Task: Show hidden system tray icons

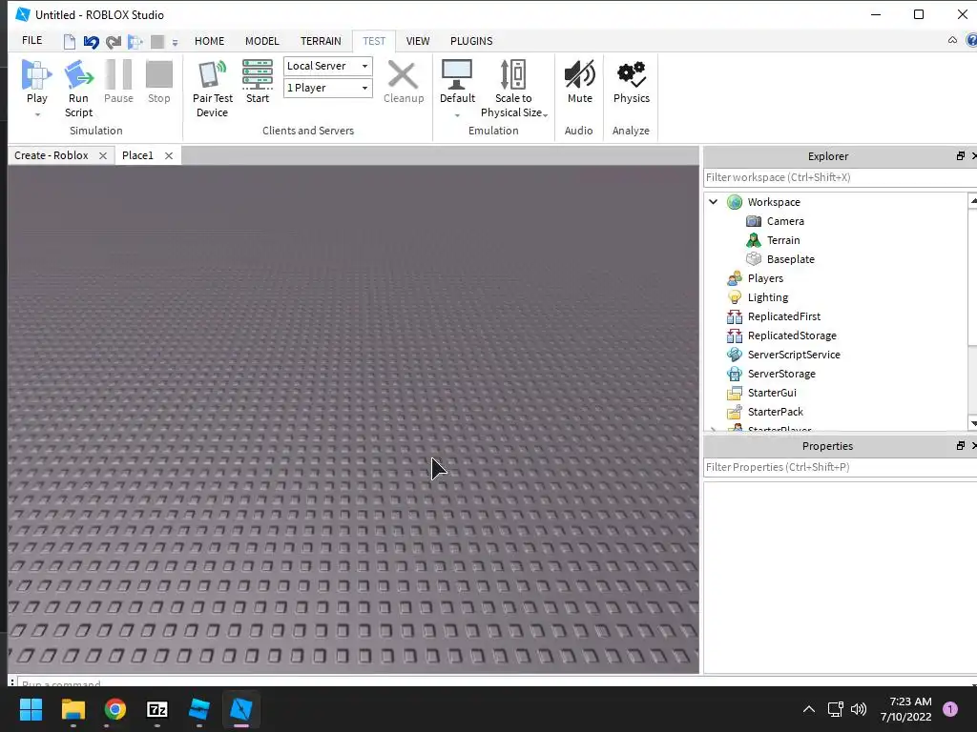Action: pos(809,709)
